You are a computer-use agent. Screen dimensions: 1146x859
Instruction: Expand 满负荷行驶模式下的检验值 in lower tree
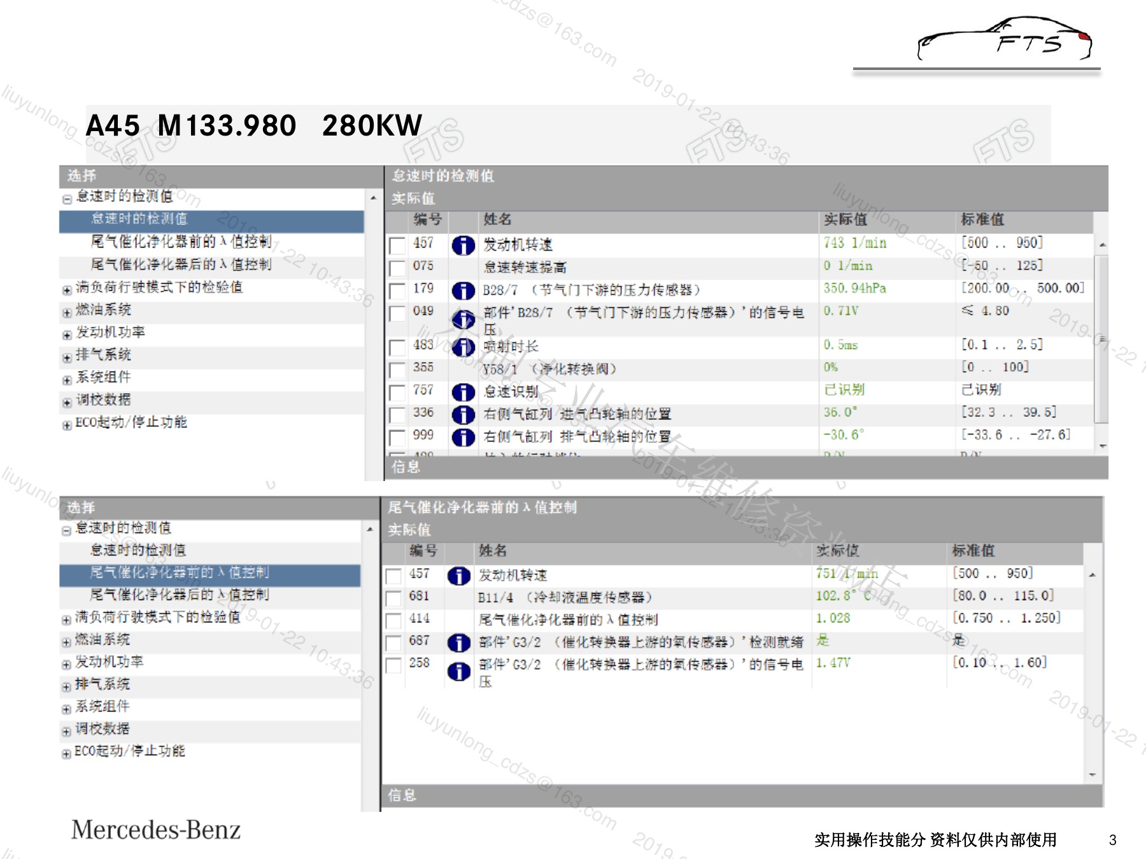(66, 620)
